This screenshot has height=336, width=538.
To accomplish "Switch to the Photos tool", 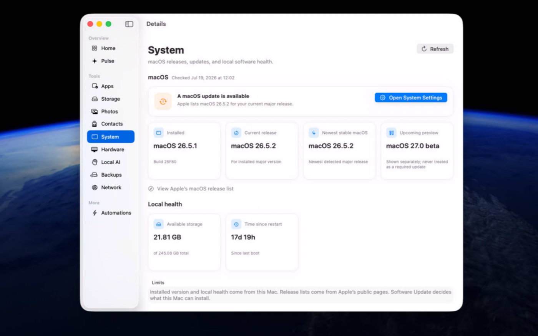I will point(111,111).
